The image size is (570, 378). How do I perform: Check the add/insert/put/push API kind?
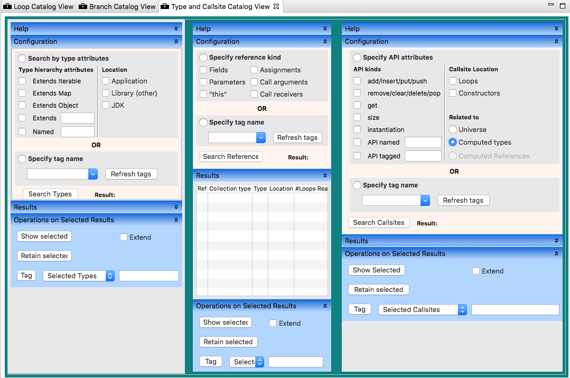pos(357,81)
